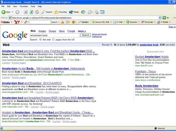Expand the Personals dropdown arrow
Screen dimensions: 176x131
coord(155,22)
